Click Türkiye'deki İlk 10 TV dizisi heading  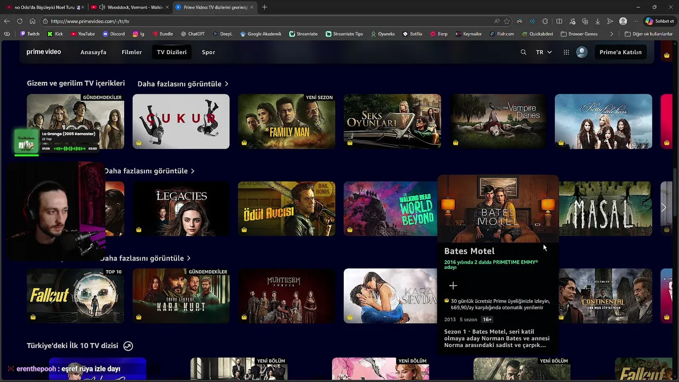pos(73,345)
